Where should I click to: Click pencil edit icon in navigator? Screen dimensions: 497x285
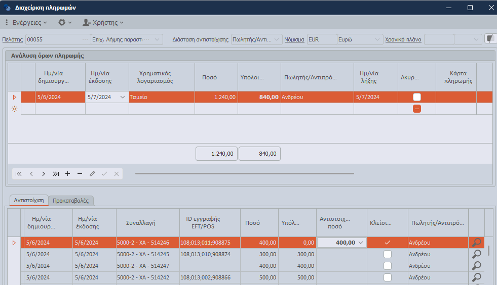pyautogui.click(x=92, y=174)
